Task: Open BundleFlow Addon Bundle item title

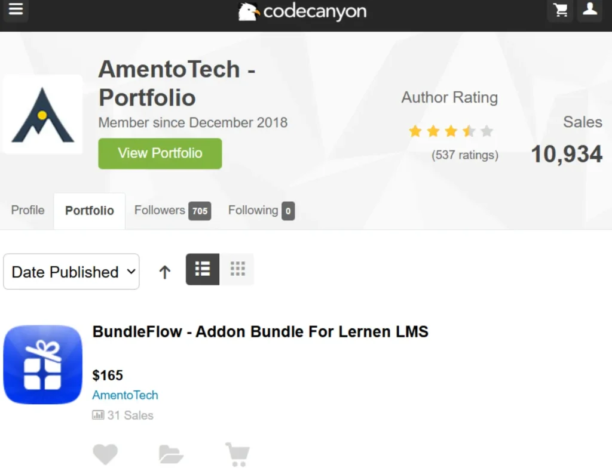Action: [261, 332]
